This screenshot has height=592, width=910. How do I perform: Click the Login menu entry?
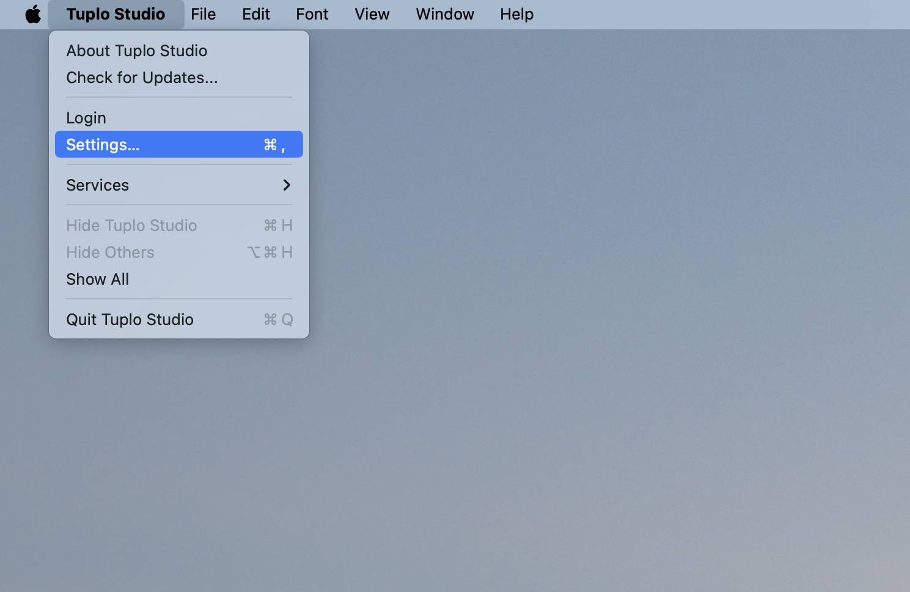pyautogui.click(x=179, y=118)
